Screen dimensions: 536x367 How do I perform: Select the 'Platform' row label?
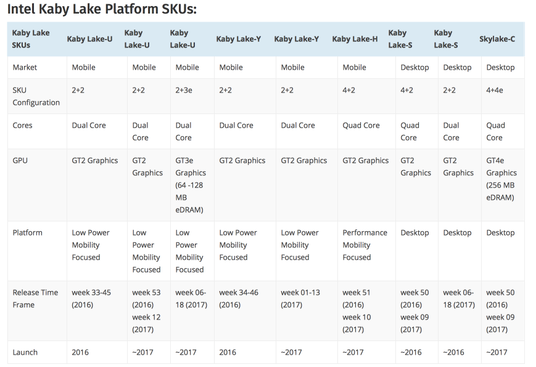(27, 233)
